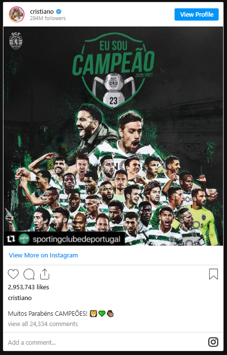Image resolution: width=227 pixels, height=355 pixels.
Task: Click the blue verified badge
Action: [59, 11]
